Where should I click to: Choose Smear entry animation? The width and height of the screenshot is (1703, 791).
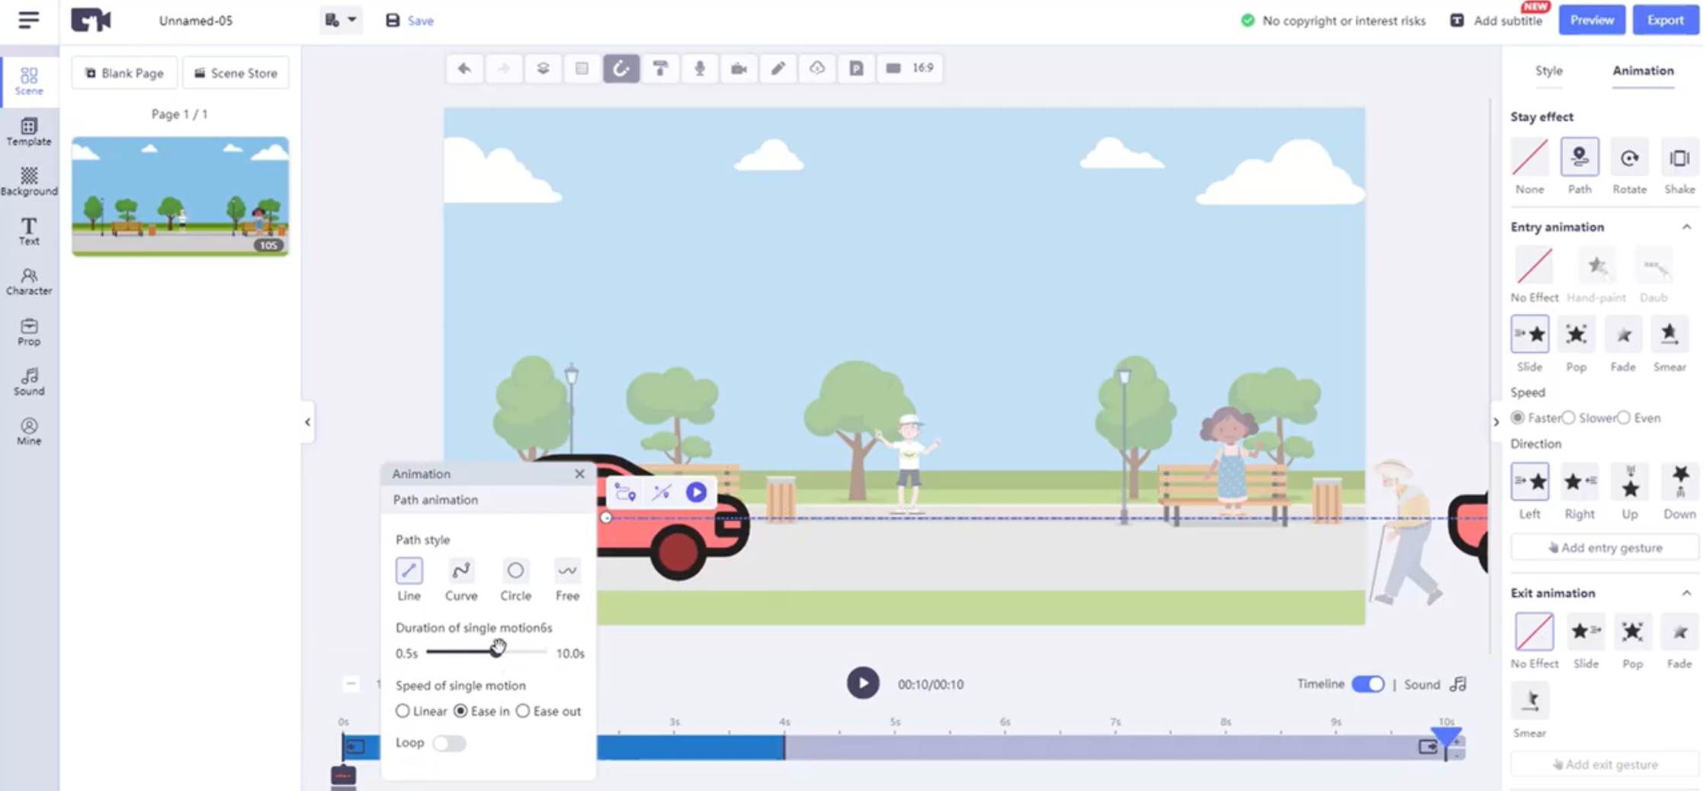point(1669,334)
